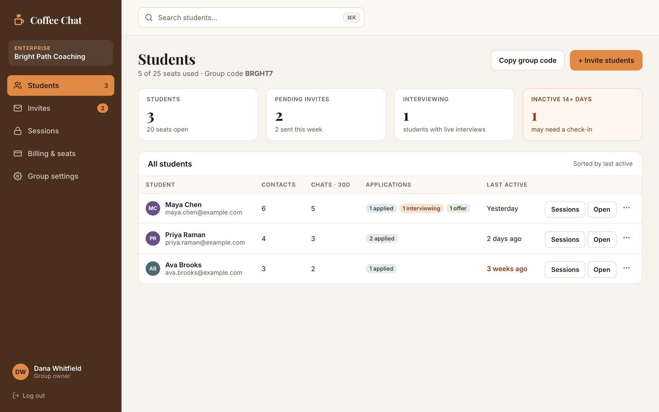Navigate to Billing & seats
Viewport: 659px width, 412px height.
click(61, 153)
